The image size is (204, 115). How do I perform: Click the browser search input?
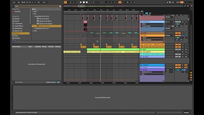[37, 6]
